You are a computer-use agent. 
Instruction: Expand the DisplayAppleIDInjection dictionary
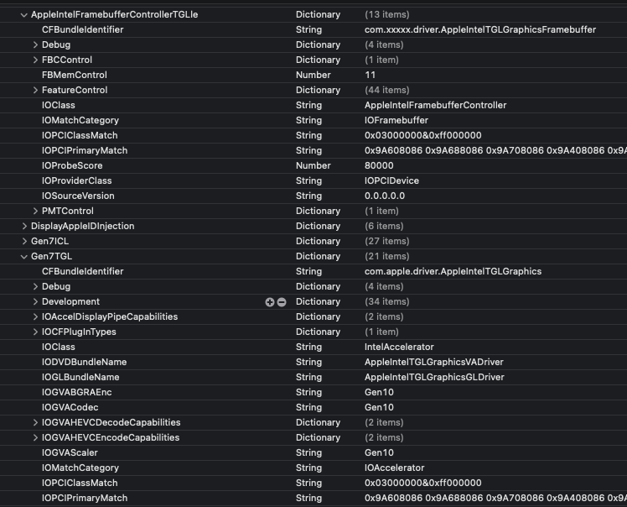(24, 227)
